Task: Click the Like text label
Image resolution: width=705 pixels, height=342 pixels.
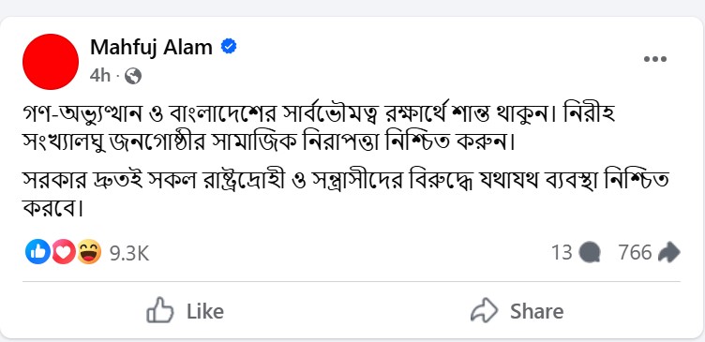Action: [x=205, y=311]
